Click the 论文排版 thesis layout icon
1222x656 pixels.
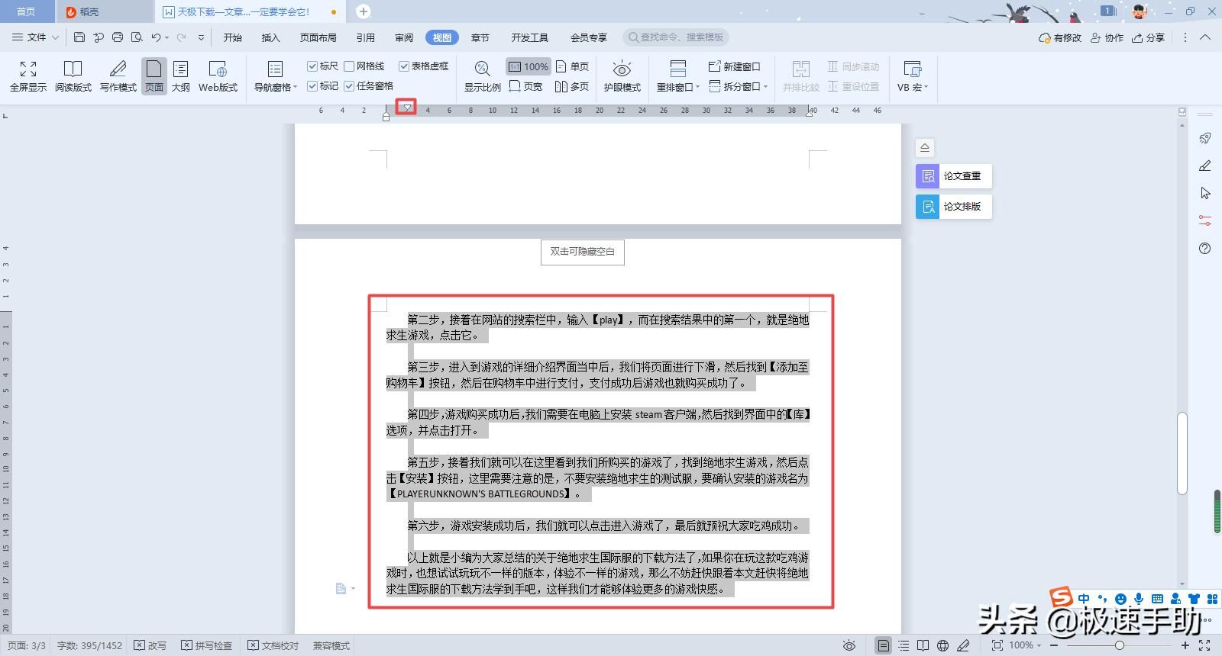pyautogui.click(x=927, y=207)
